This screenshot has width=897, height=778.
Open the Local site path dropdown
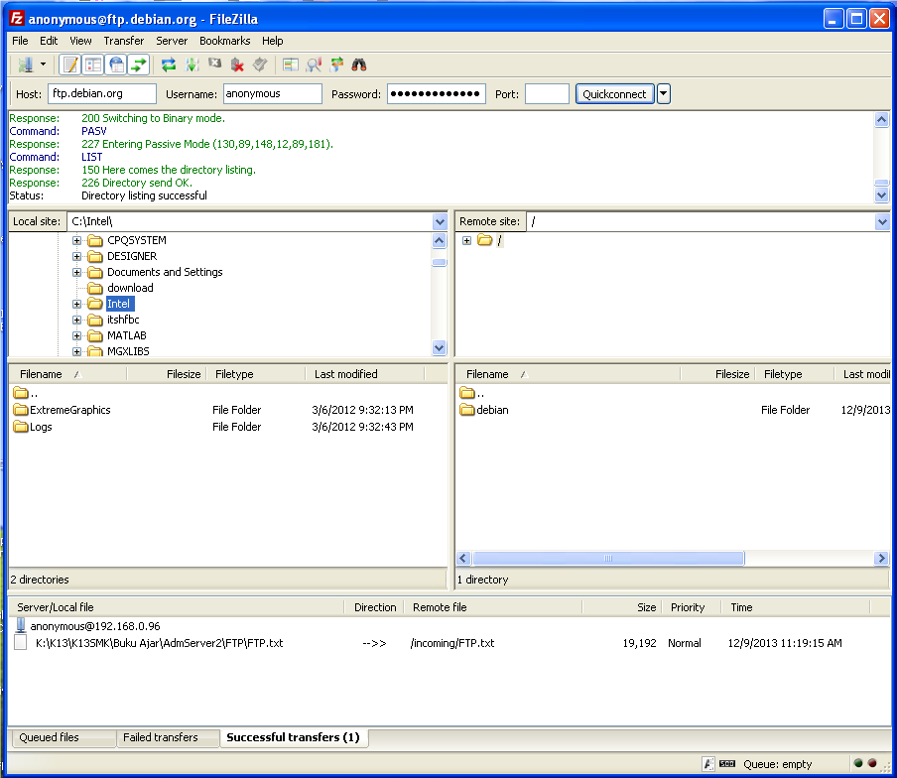(440, 221)
